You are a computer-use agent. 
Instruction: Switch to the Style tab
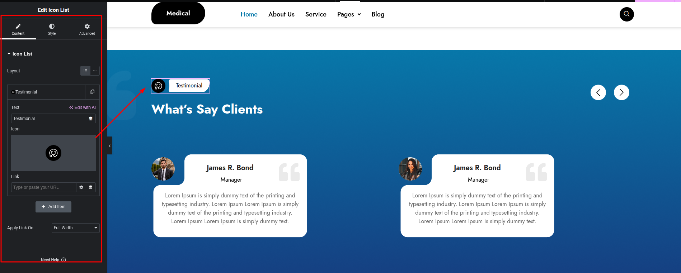pyautogui.click(x=52, y=29)
